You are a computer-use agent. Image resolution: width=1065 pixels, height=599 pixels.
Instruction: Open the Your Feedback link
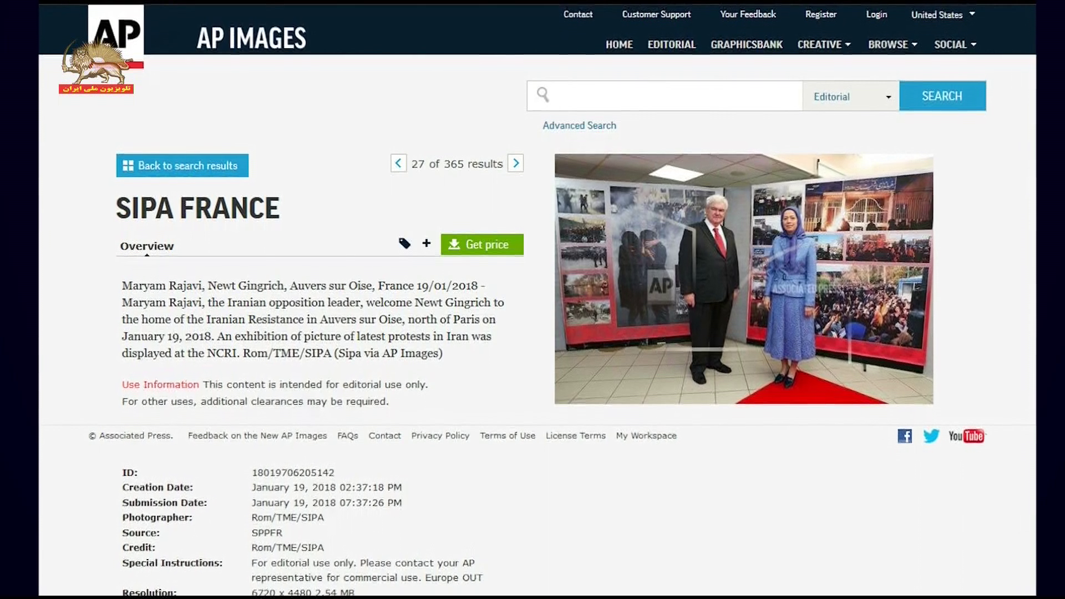[748, 14]
